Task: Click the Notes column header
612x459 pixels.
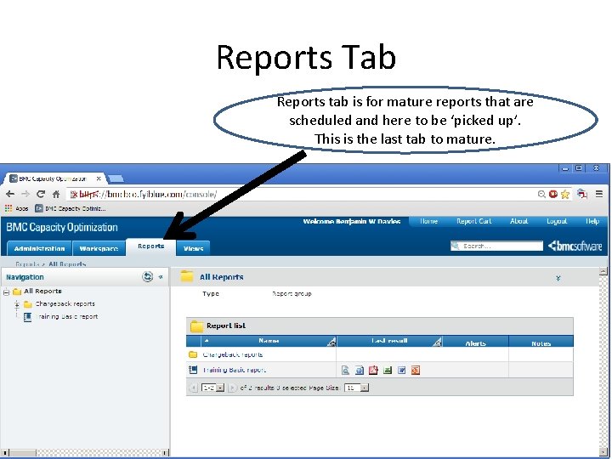Action: tap(541, 343)
